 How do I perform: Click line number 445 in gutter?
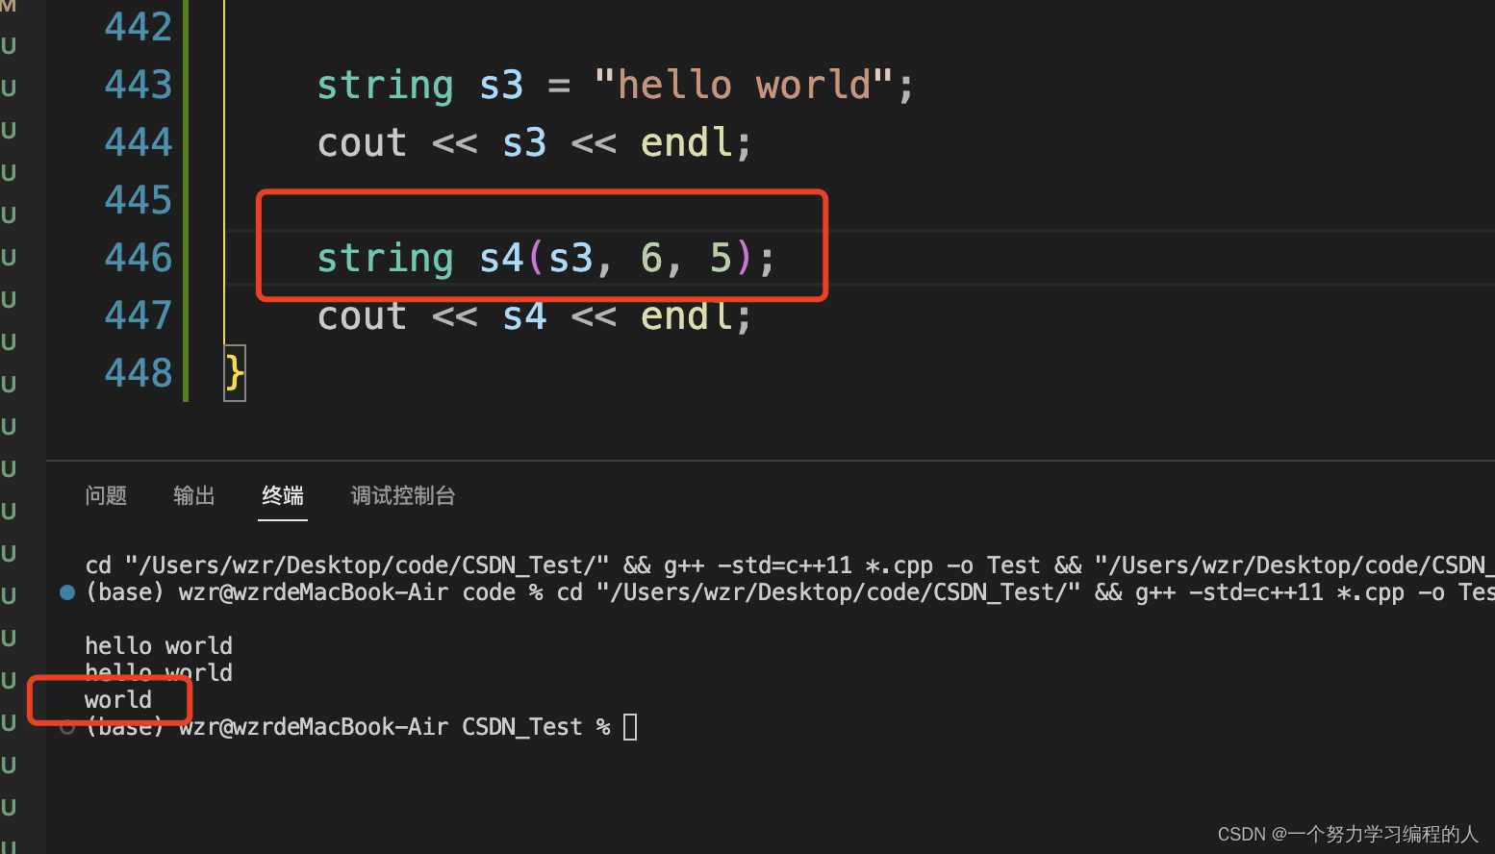click(x=138, y=200)
